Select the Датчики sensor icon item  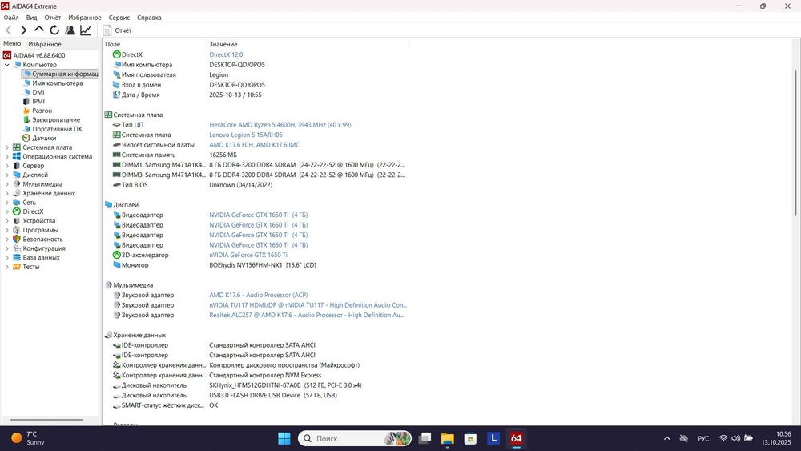pos(26,139)
